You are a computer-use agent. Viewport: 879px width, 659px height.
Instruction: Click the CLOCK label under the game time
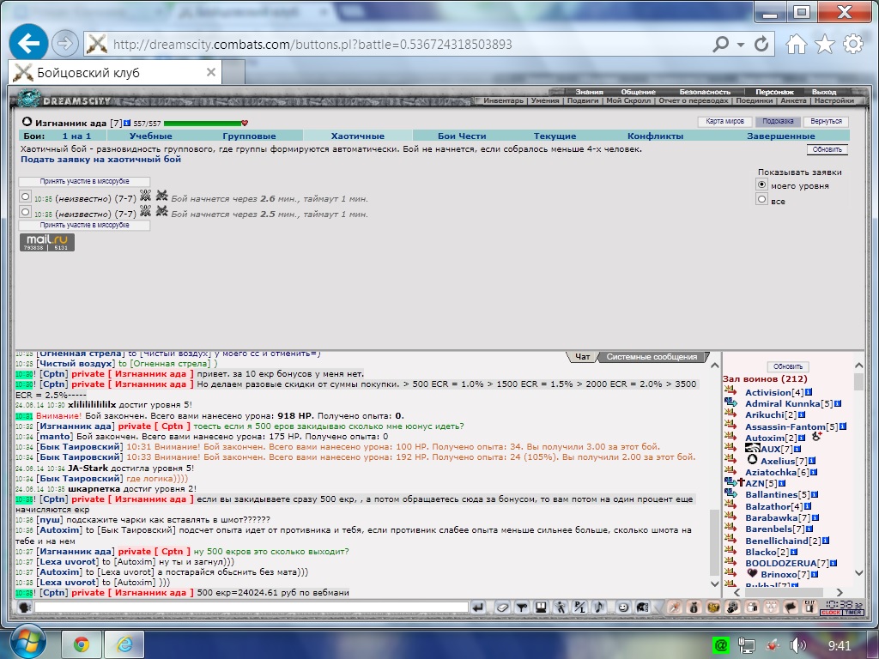(x=831, y=613)
